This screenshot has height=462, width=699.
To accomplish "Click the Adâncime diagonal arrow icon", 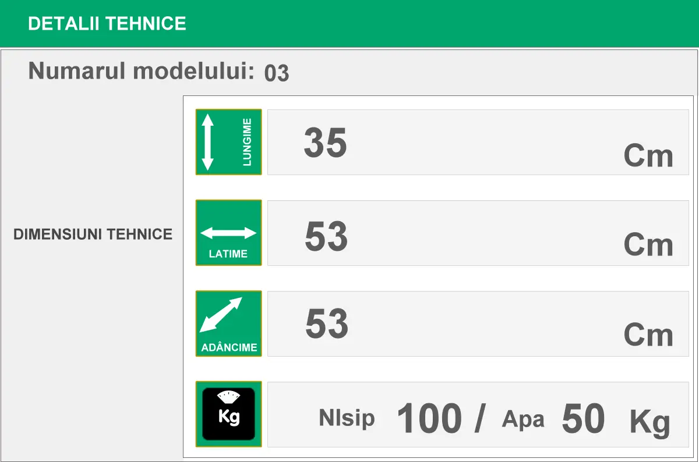I will coord(228,324).
